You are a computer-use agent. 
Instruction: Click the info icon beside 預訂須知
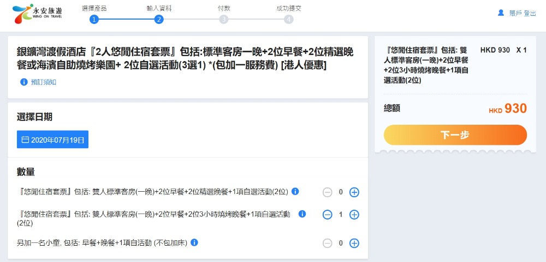point(23,82)
